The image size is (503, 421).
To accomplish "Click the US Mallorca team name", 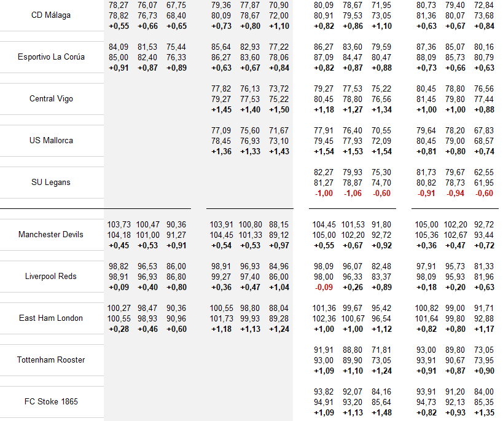I will [x=51, y=140].
